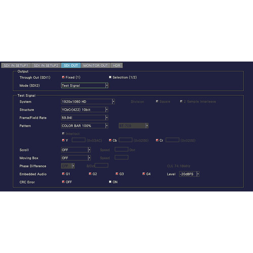Toggle embedded audio group G4
Image resolution: width=253 pixels, height=253 pixels.
pyautogui.click(x=144, y=174)
